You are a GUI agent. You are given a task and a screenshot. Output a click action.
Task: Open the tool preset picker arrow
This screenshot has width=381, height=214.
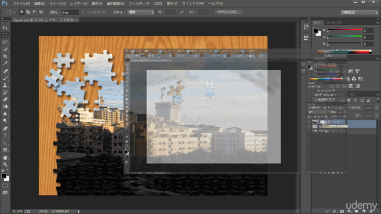click(x=14, y=12)
